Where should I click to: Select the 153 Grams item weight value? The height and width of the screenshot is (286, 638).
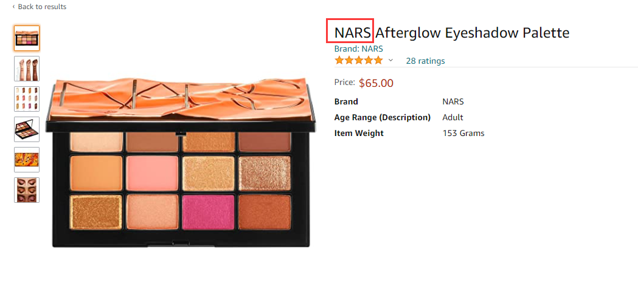(463, 133)
